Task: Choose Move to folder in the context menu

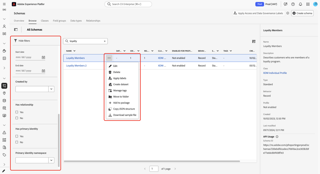Action: click(122, 96)
